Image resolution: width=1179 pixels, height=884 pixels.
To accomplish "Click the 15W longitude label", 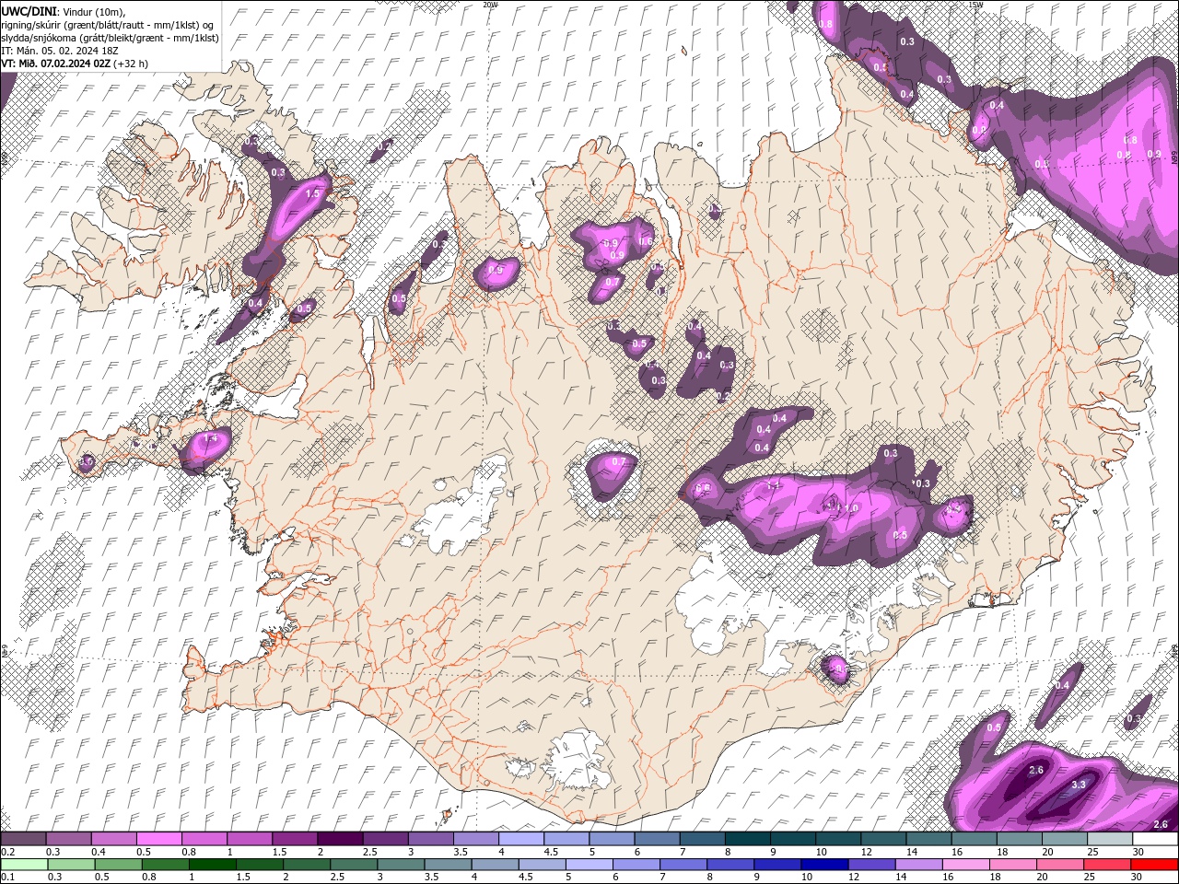I will 975,5.
